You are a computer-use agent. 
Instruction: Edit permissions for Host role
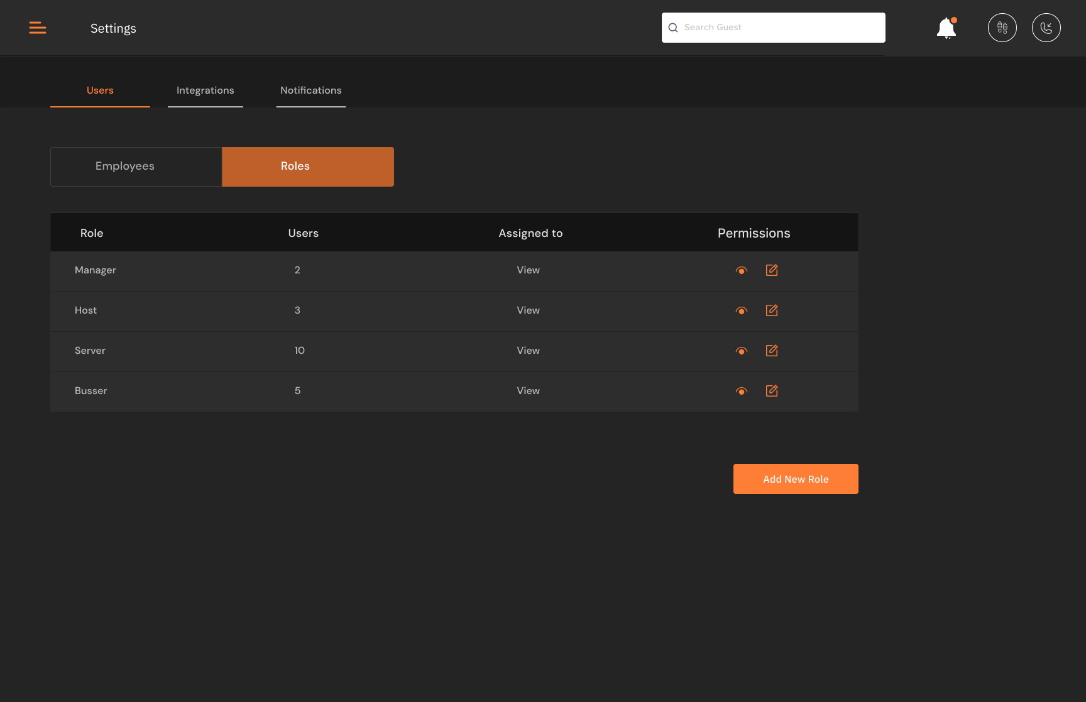(772, 310)
